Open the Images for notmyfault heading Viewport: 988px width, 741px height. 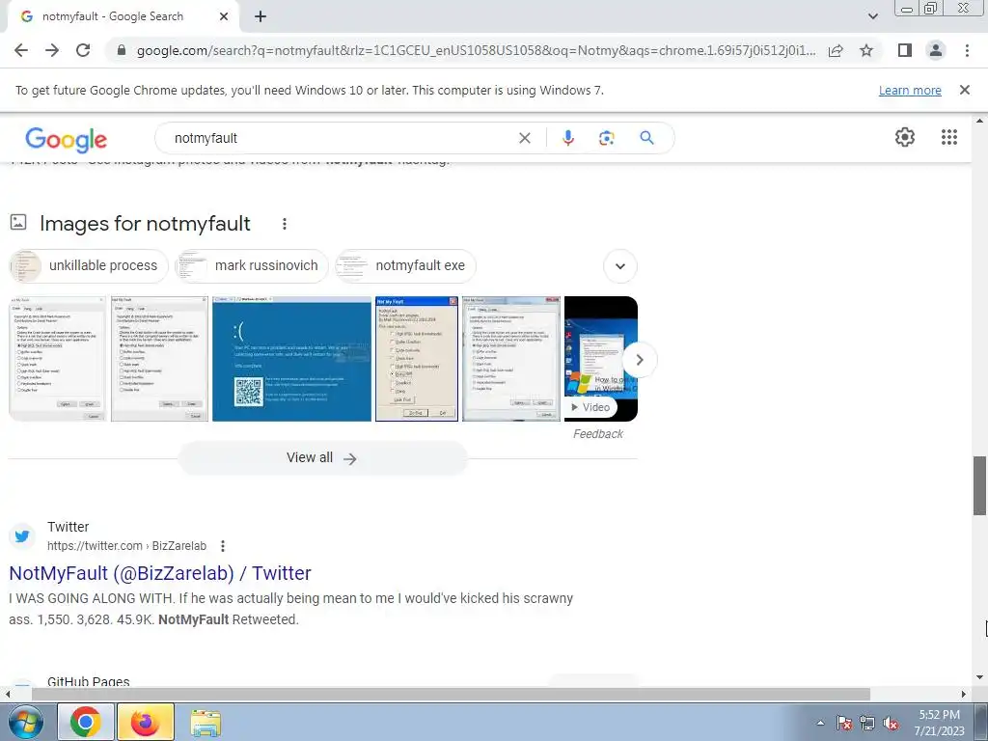click(x=145, y=224)
